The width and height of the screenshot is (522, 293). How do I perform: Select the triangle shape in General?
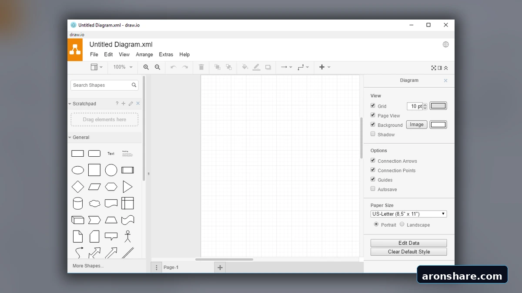pyautogui.click(x=127, y=187)
